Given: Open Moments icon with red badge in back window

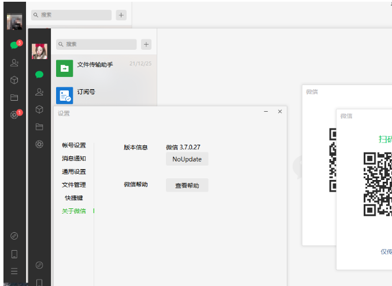Looking at the screenshot, I should 14,115.
